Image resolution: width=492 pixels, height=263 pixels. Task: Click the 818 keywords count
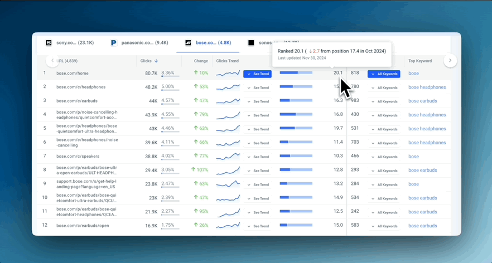[355, 73]
